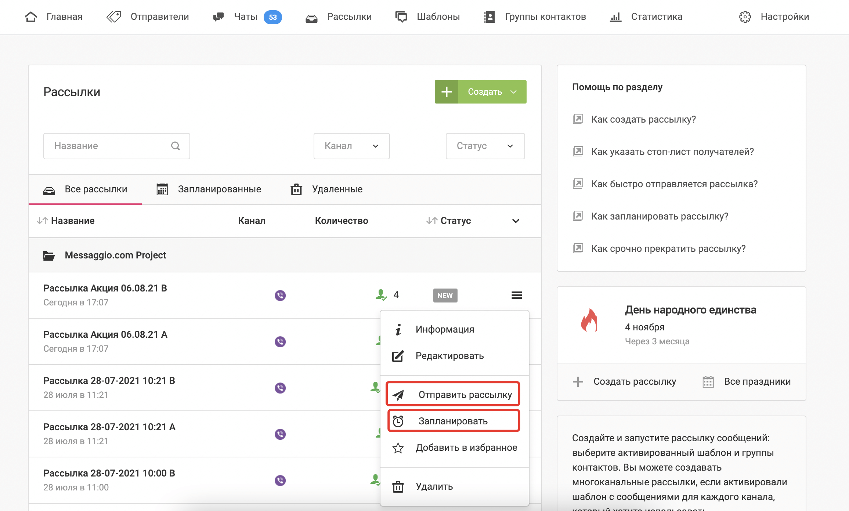Click the home house icon
Image resolution: width=849 pixels, height=511 pixels.
[31, 17]
